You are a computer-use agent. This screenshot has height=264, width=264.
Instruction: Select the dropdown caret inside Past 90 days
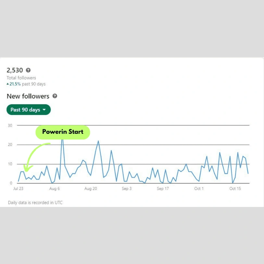tap(44, 109)
